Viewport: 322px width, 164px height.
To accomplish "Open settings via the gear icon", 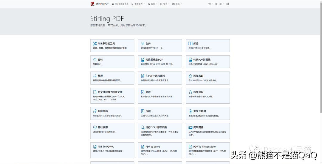I will (227, 4).
